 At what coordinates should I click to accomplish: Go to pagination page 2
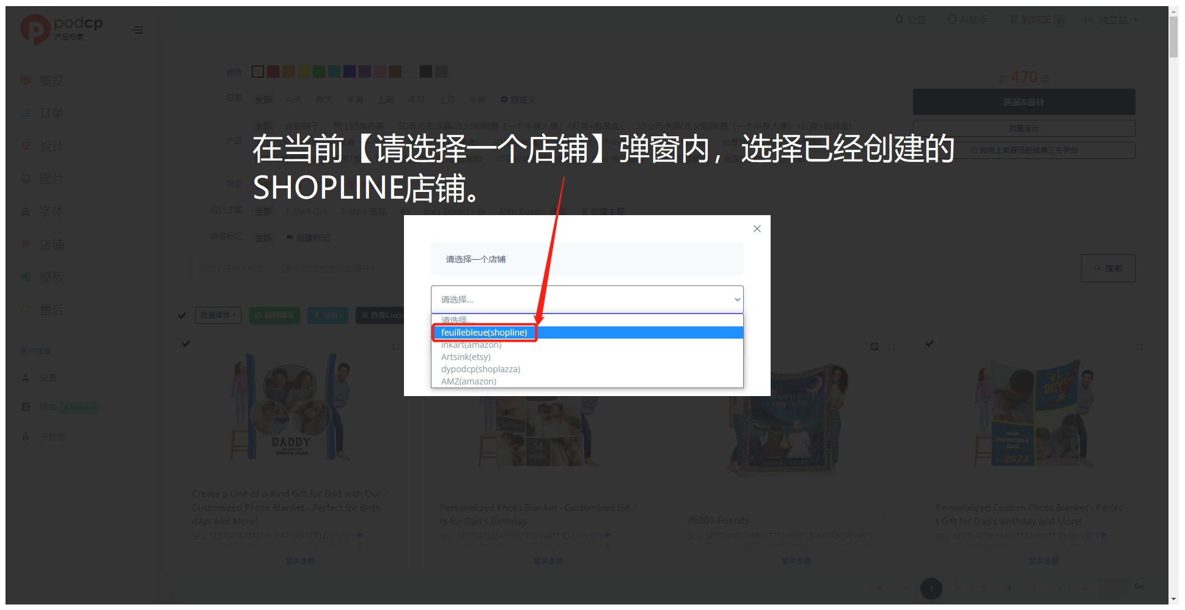click(957, 589)
